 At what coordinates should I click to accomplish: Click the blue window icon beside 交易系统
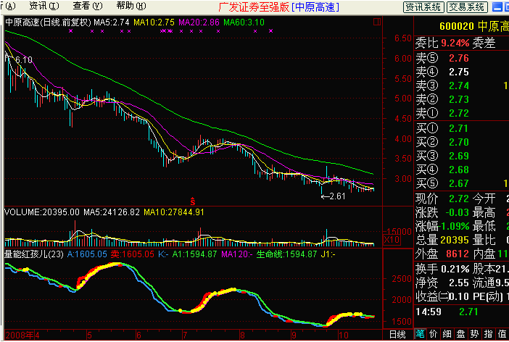497,7
